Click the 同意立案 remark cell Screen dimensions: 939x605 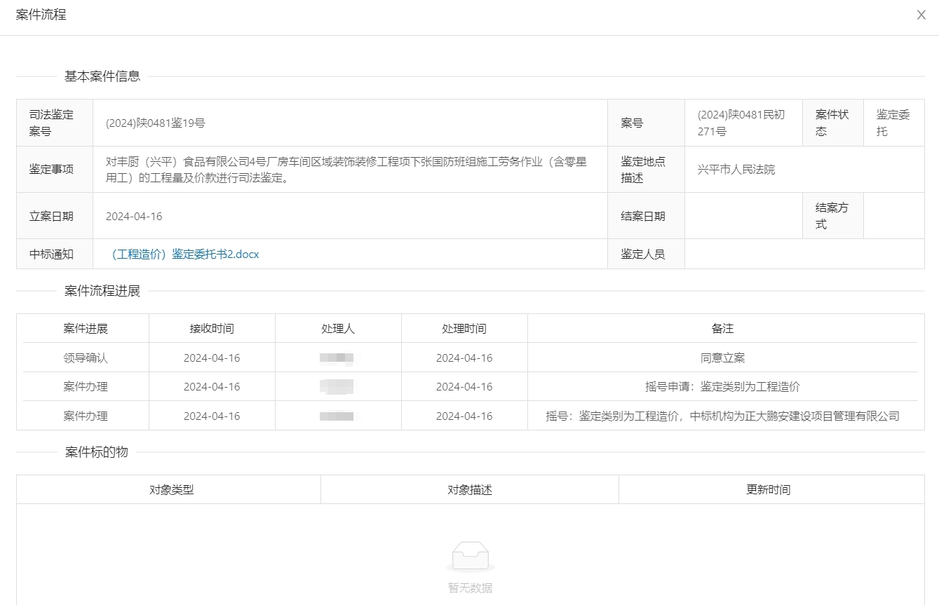pos(722,358)
